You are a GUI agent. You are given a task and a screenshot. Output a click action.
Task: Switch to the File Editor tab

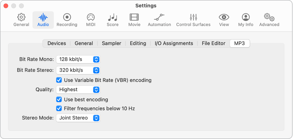214,43
